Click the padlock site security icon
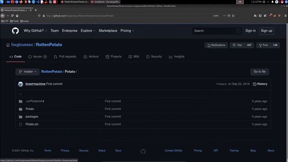The width and height of the screenshot is (288, 162). click(44, 16)
